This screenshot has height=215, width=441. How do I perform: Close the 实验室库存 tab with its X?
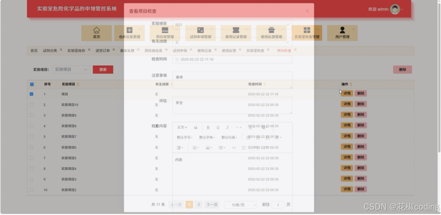pos(89,49)
